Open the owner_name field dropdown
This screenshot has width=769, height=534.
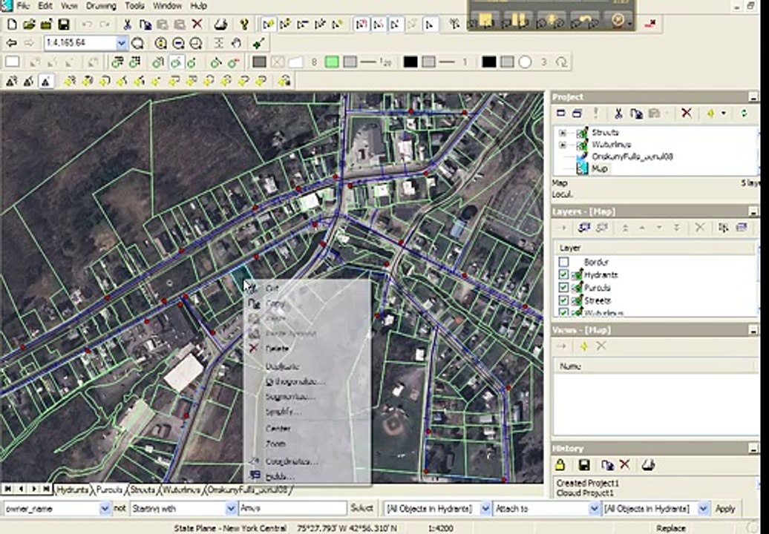pyautogui.click(x=105, y=509)
